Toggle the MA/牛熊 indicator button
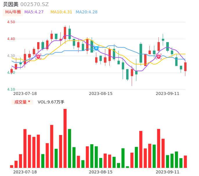This screenshot has width=199, height=176. pyautogui.click(x=13, y=12)
